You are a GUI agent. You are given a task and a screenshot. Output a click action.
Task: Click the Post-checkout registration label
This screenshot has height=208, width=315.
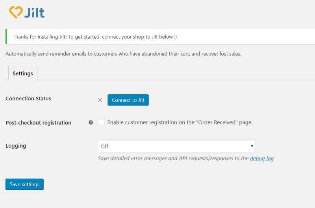[x=38, y=123]
